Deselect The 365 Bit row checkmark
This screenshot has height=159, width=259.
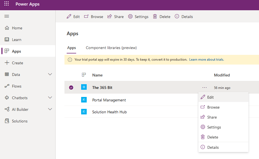coord(71,88)
